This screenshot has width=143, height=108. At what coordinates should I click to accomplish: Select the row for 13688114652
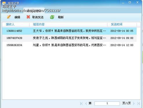coord(69,31)
